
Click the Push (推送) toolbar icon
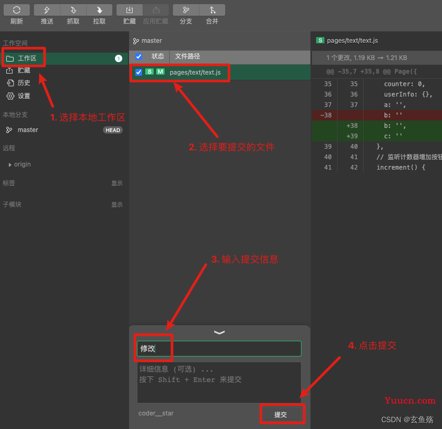tap(47, 10)
